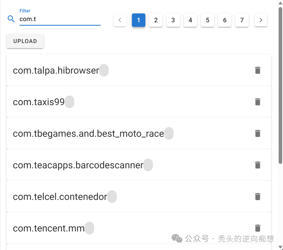Screen dimensions: 283x250
Task: Go to page 7
Action: pos(242,20)
